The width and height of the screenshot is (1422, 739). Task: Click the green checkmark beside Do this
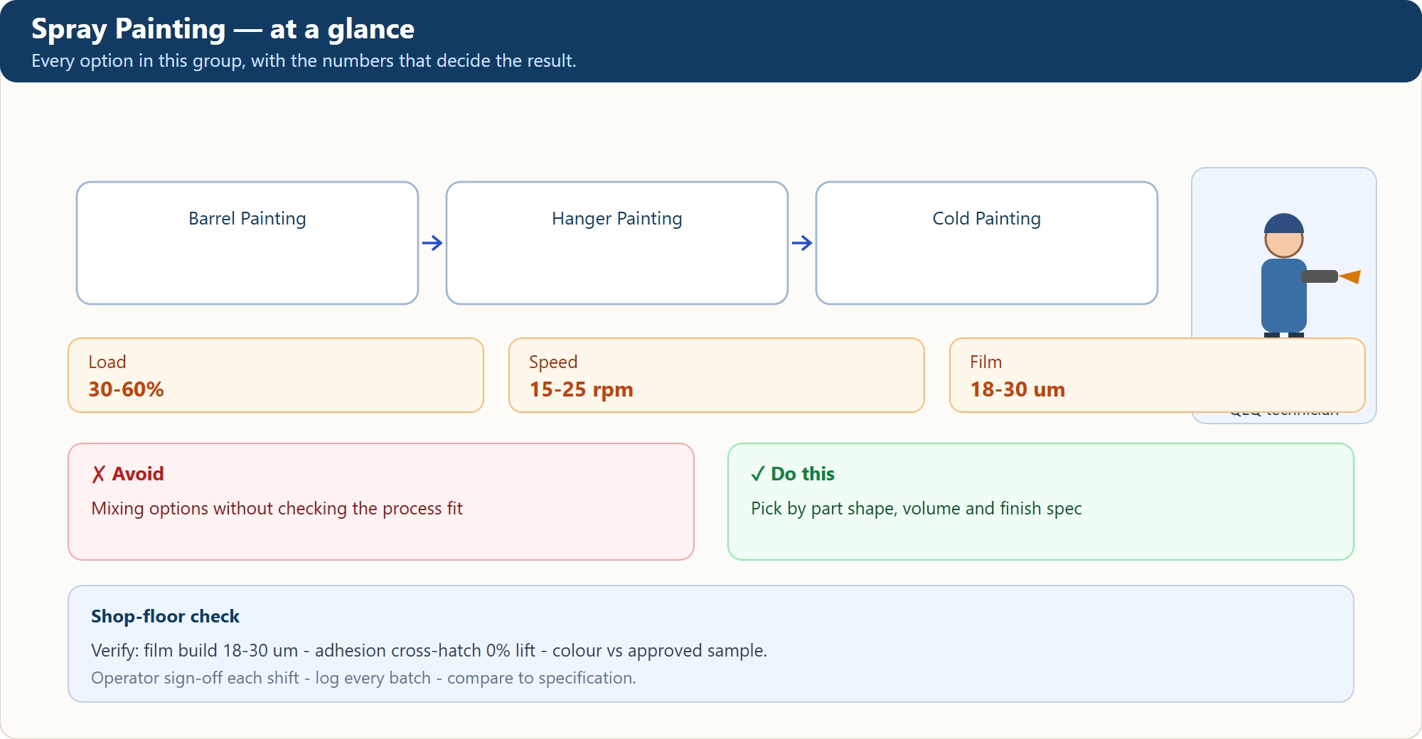pos(757,474)
